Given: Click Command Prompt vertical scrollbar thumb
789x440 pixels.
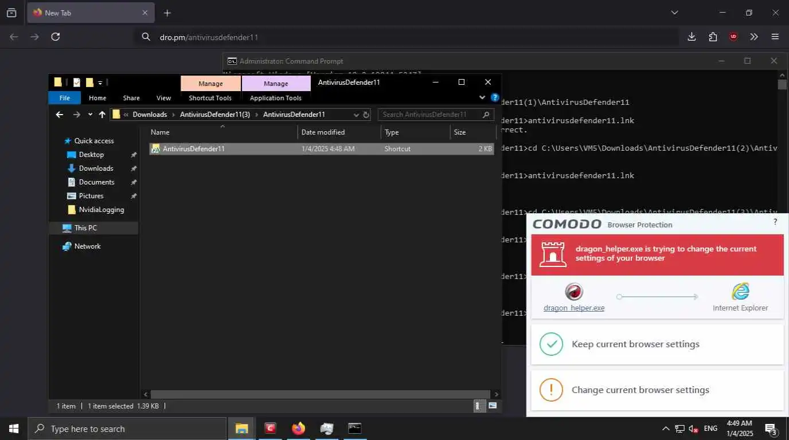Looking at the screenshot, I should click(x=782, y=84).
